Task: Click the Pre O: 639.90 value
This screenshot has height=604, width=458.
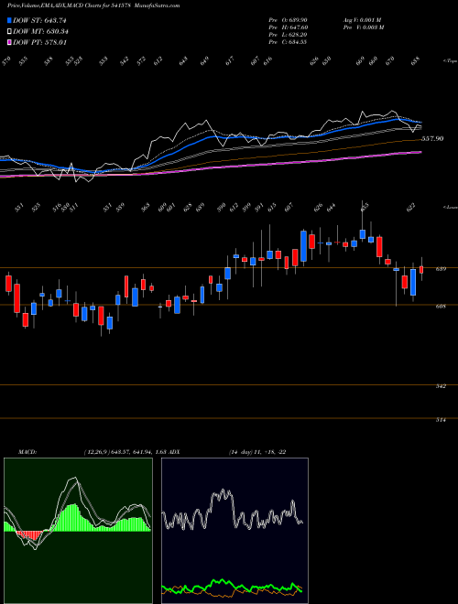Action: pos(288,20)
